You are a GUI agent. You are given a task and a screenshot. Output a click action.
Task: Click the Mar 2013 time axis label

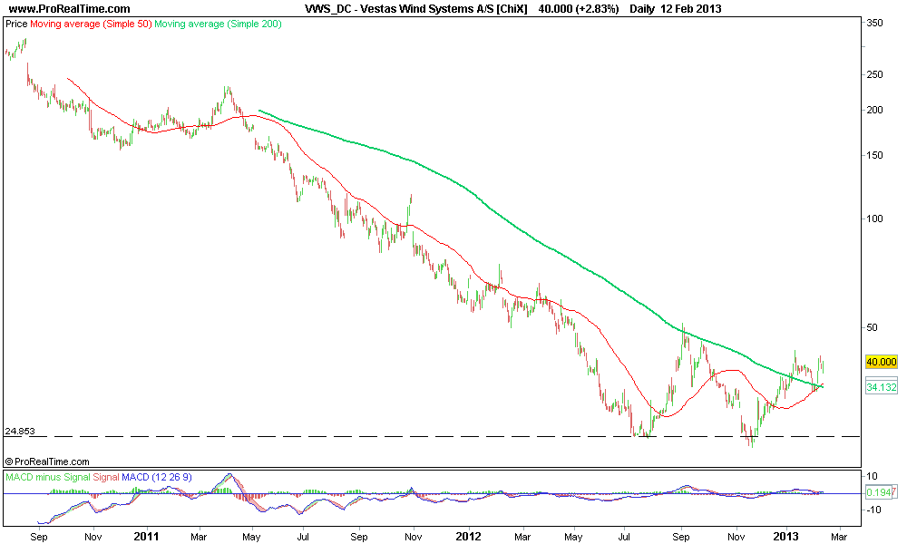[x=839, y=537]
